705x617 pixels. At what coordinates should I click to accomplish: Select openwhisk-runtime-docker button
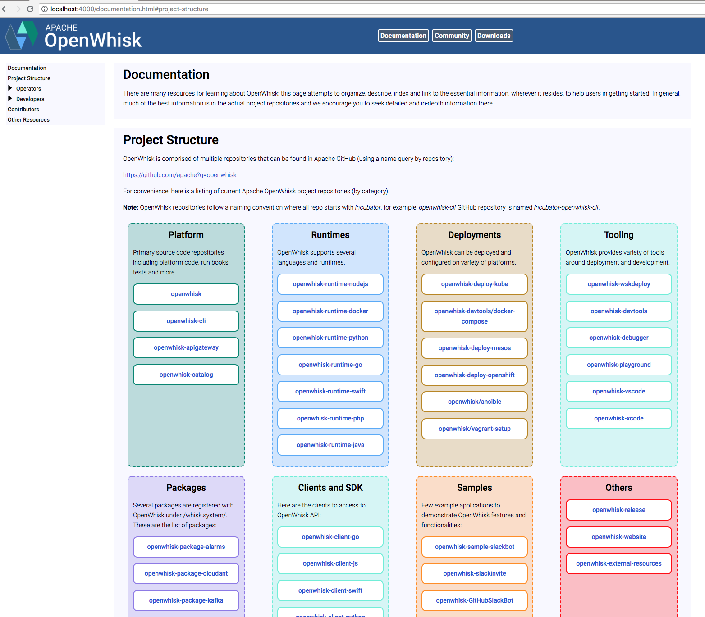[330, 311]
